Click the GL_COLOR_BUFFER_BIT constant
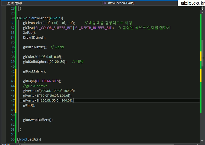Image resolution: width=205 pixels, height=145 pixels. coord(54,28)
